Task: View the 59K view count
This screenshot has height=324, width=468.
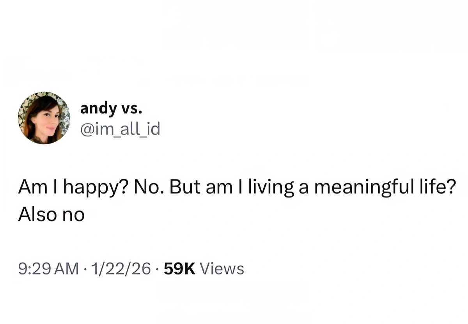Action: pyautogui.click(x=180, y=269)
